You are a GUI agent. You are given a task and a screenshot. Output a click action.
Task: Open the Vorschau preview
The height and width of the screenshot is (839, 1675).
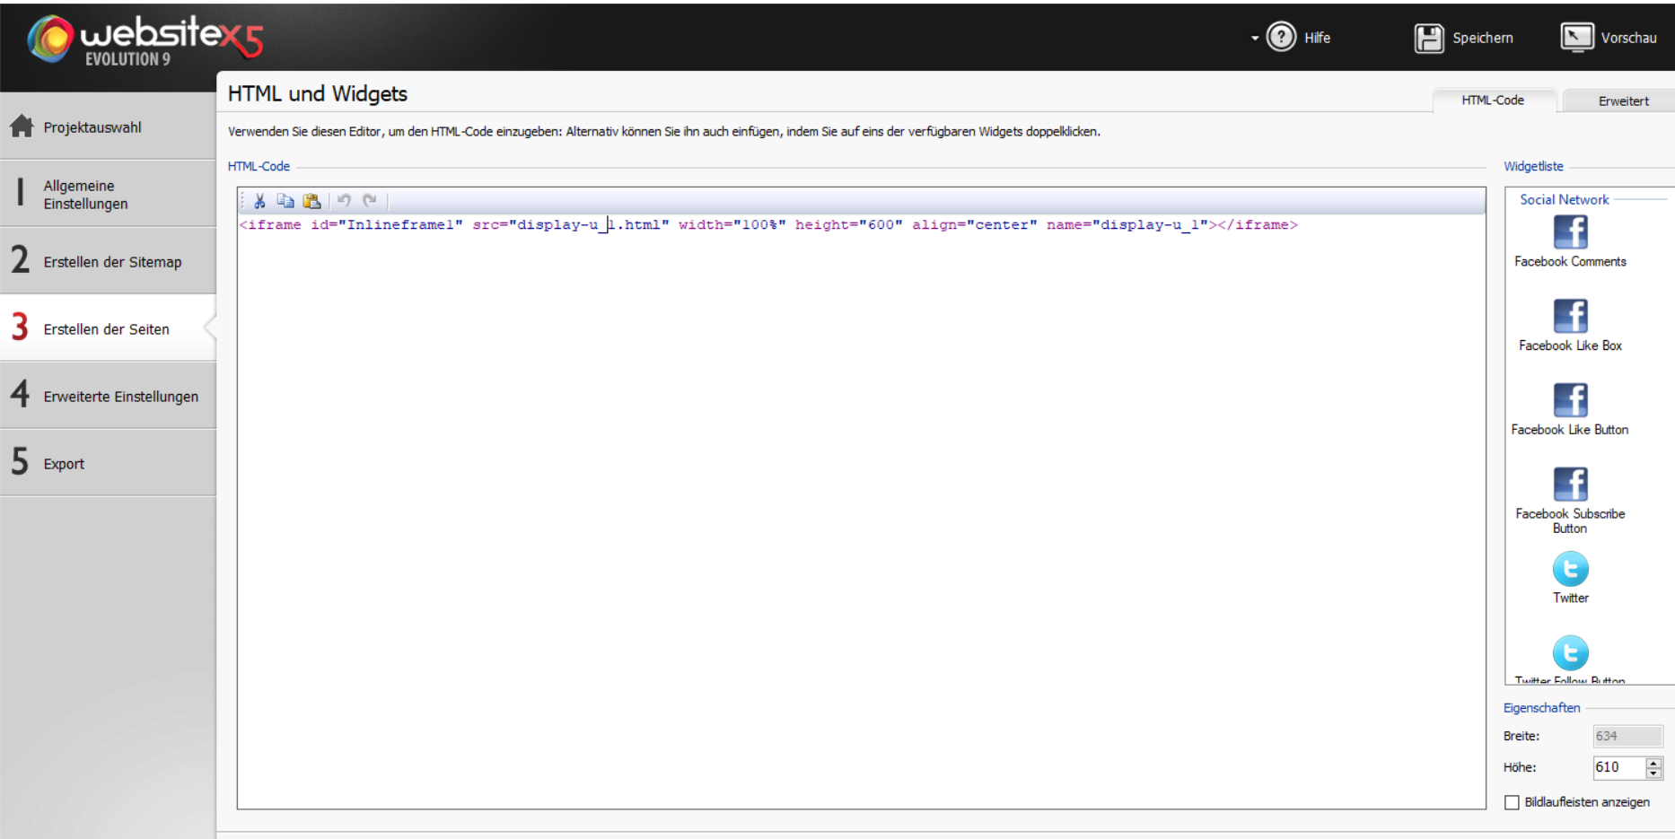1609,38
